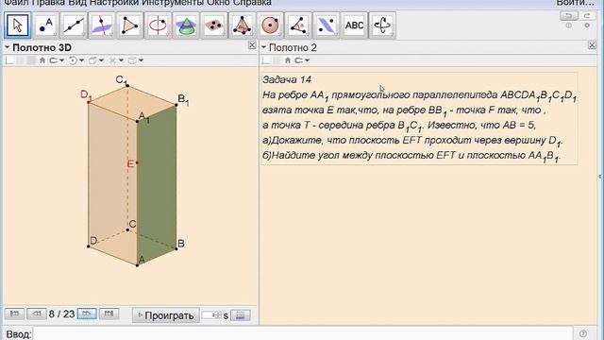Viewport: 604px width, 340px height.
Task: Toggle grid in Полотно 3D
Action: click(x=20, y=60)
